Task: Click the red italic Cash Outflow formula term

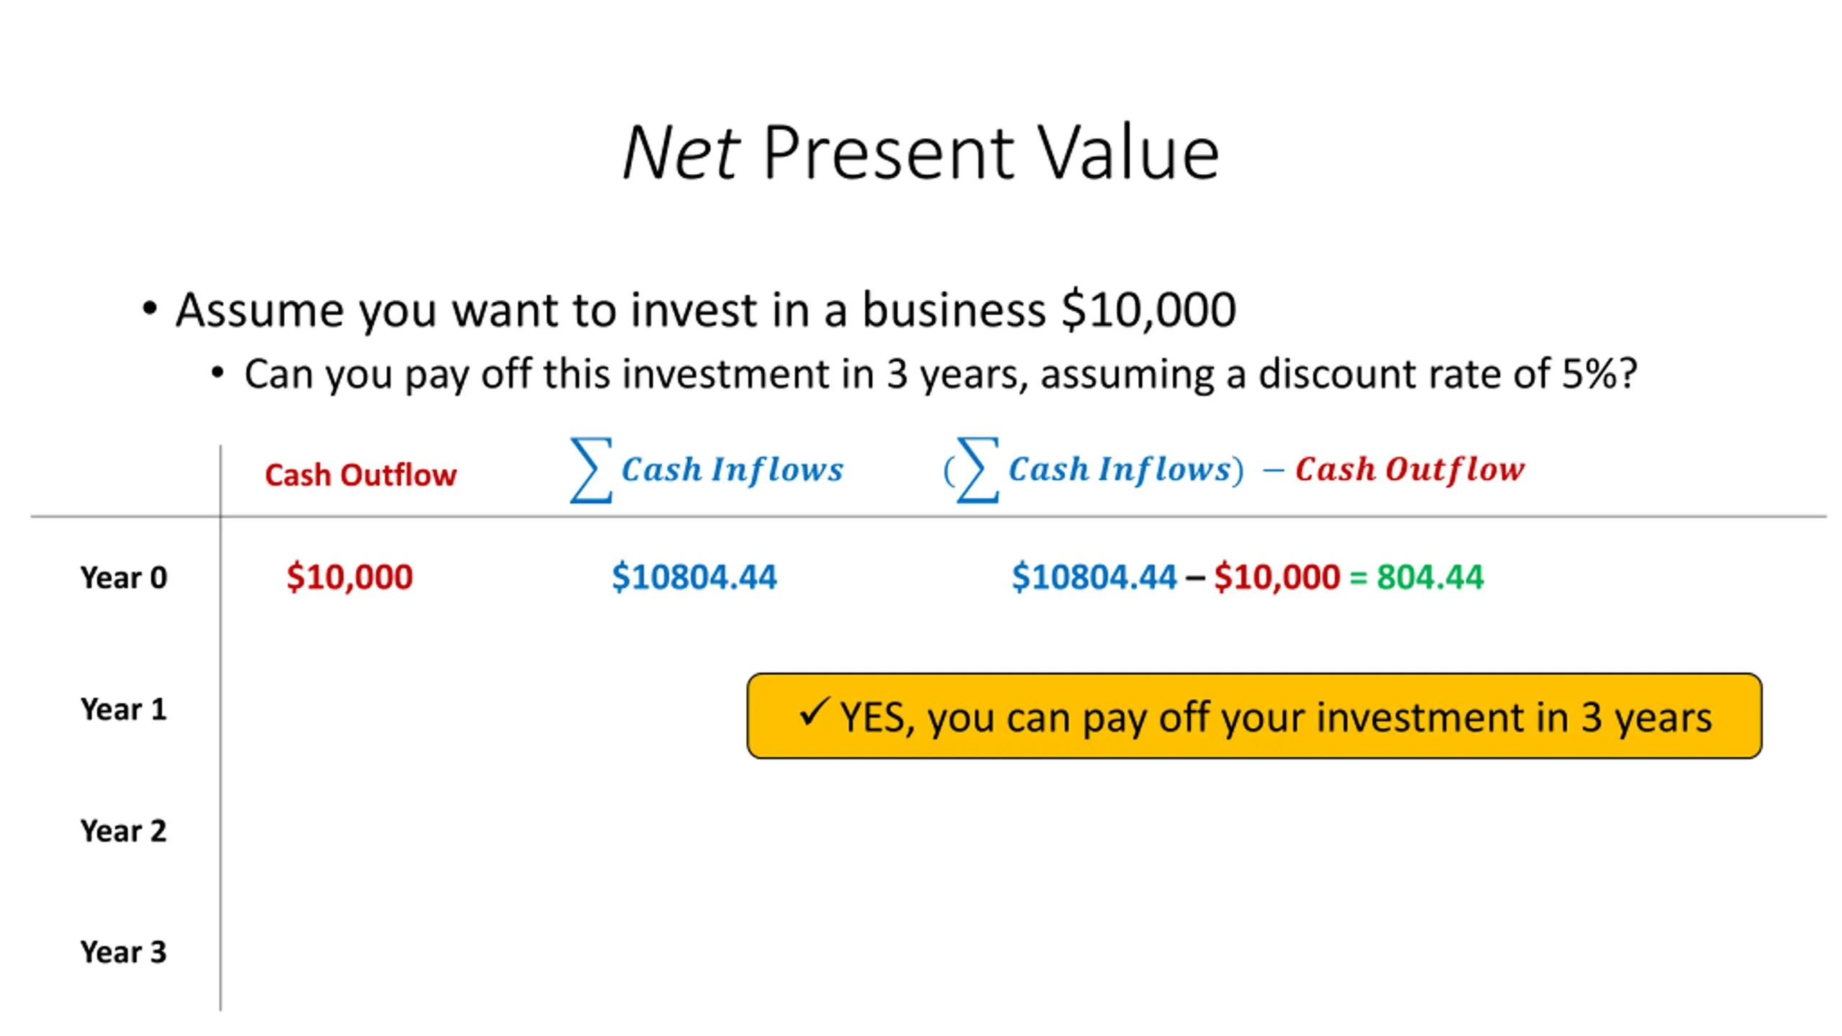Action: 1410,470
